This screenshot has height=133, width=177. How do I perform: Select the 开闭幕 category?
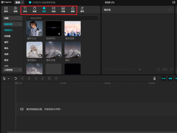tap(7, 36)
